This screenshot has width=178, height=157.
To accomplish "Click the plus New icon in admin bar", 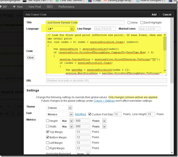I will pyautogui.click(x=14, y=7).
